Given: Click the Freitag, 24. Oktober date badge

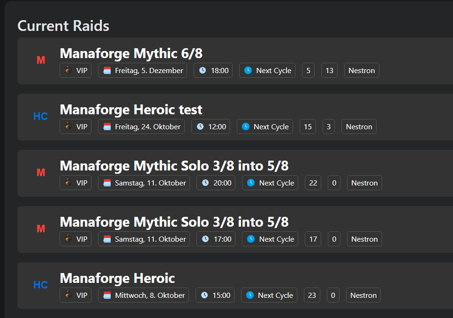Looking at the screenshot, I should (x=141, y=126).
